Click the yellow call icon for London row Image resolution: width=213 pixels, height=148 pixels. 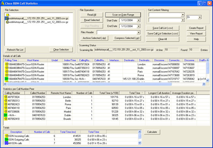[x=6, y=96]
